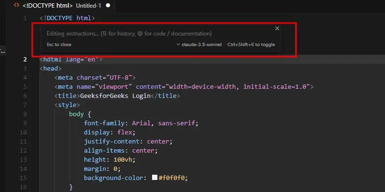Click the #f0f0f0 color swatch
This screenshot has height=192, width=385.
[x=154, y=178]
